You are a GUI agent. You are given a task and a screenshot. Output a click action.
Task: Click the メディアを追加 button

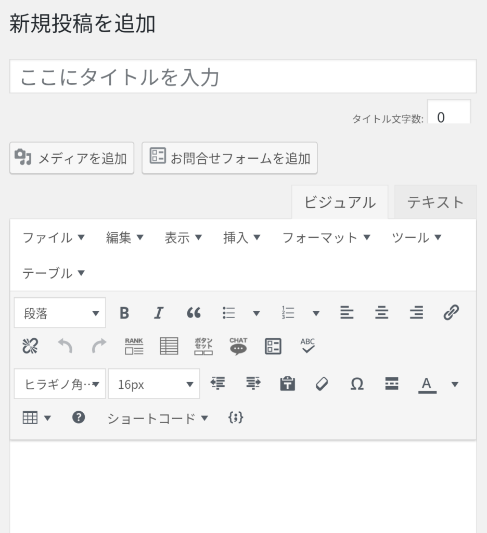click(72, 158)
